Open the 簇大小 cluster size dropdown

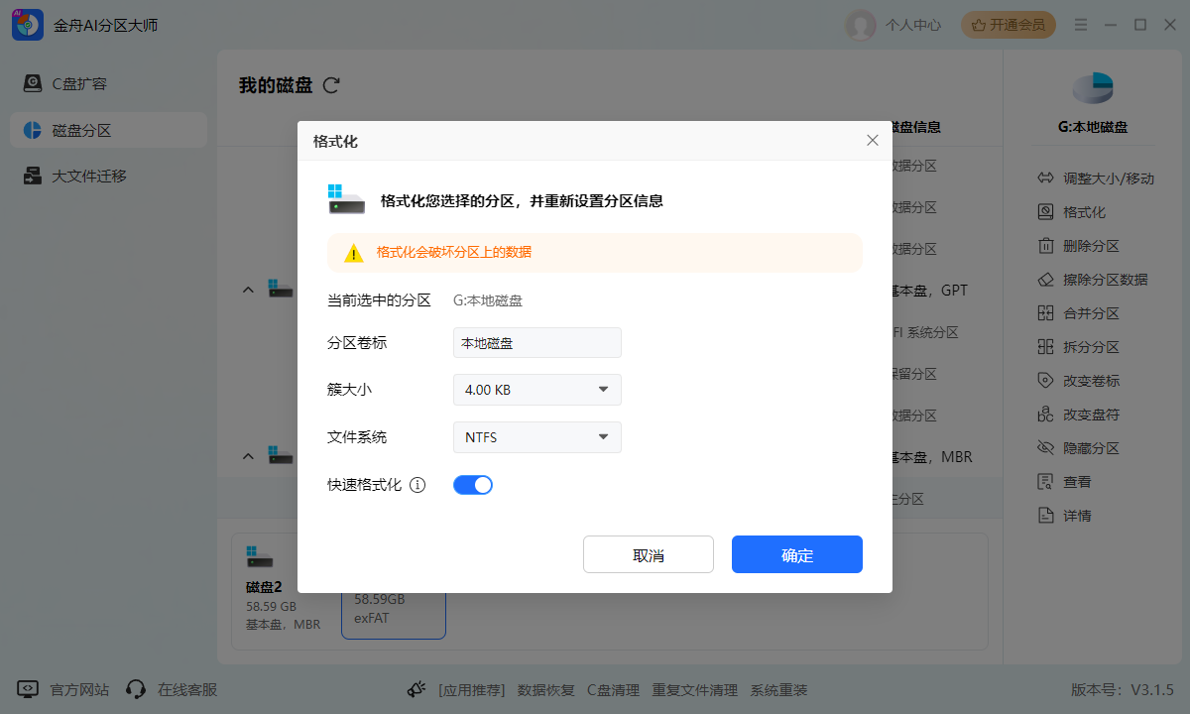click(x=536, y=390)
